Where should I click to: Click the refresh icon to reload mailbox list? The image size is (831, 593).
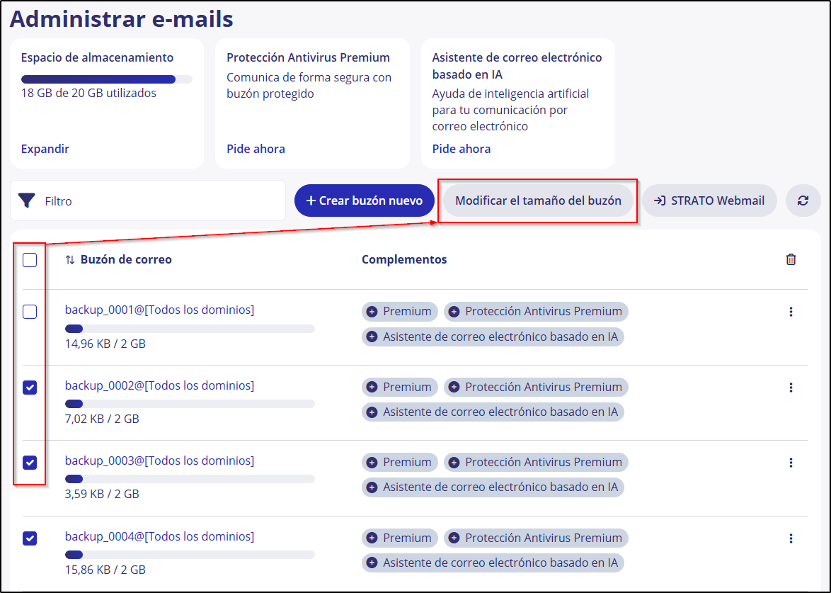[803, 201]
